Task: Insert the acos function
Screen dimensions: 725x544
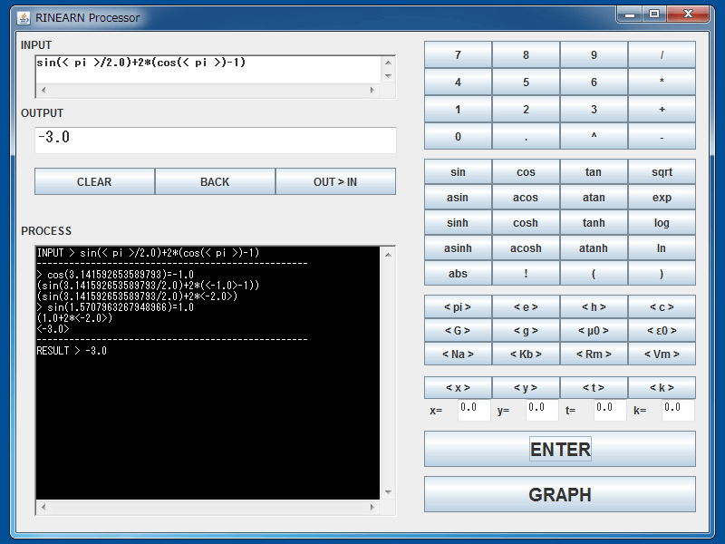Action: pyautogui.click(x=526, y=198)
